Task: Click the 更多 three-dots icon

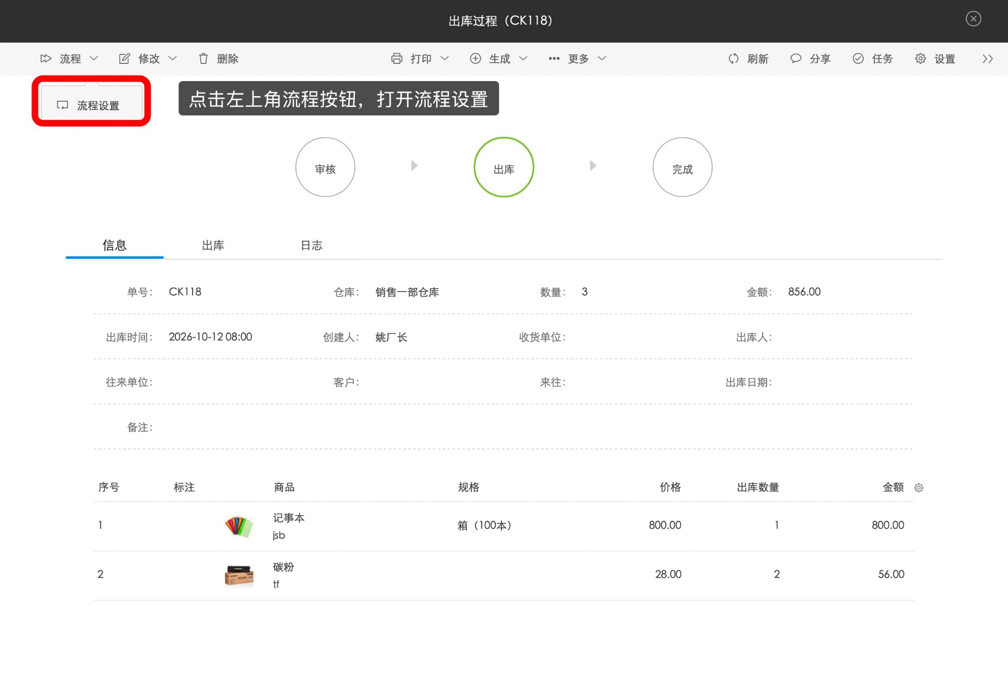Action: (554, 58)
